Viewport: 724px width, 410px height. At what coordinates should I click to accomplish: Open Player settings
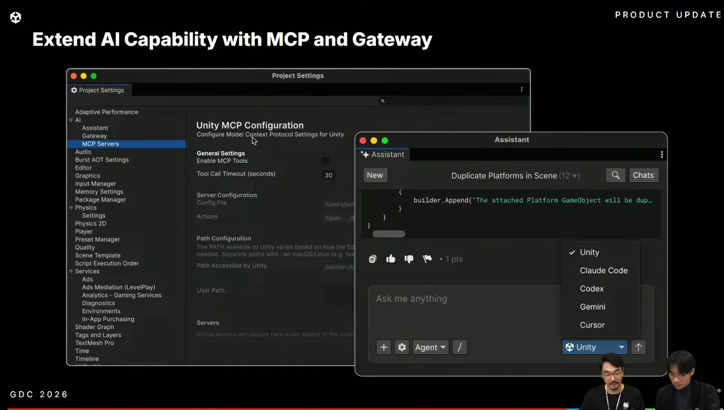coord(83,232)
